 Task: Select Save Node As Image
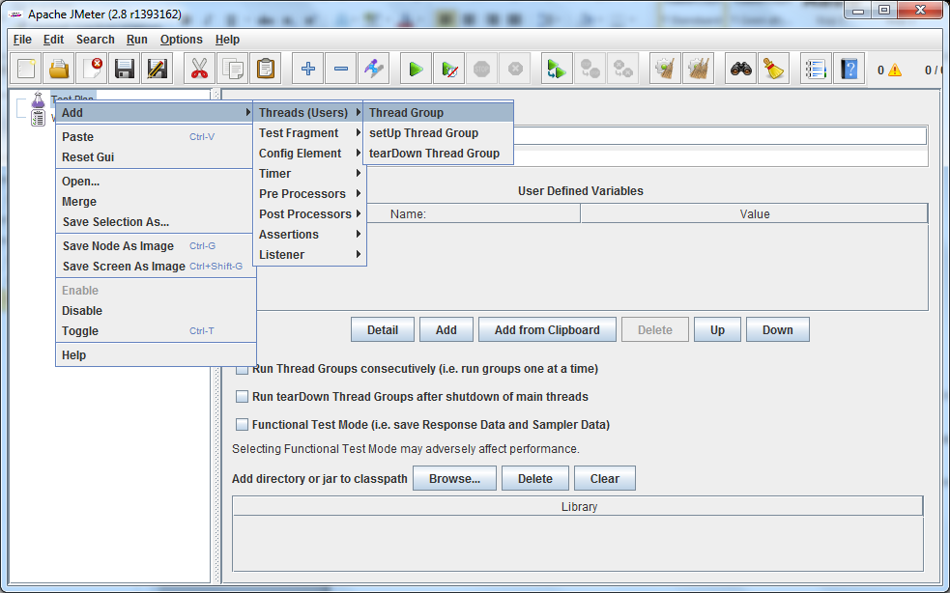pyautogui.click(x=156, y=246)
